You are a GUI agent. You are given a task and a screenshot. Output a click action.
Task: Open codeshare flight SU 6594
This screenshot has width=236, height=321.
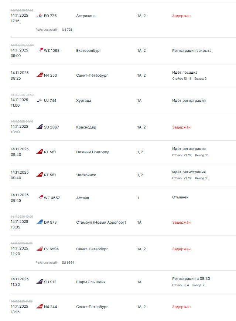click(x=68, y=263)
